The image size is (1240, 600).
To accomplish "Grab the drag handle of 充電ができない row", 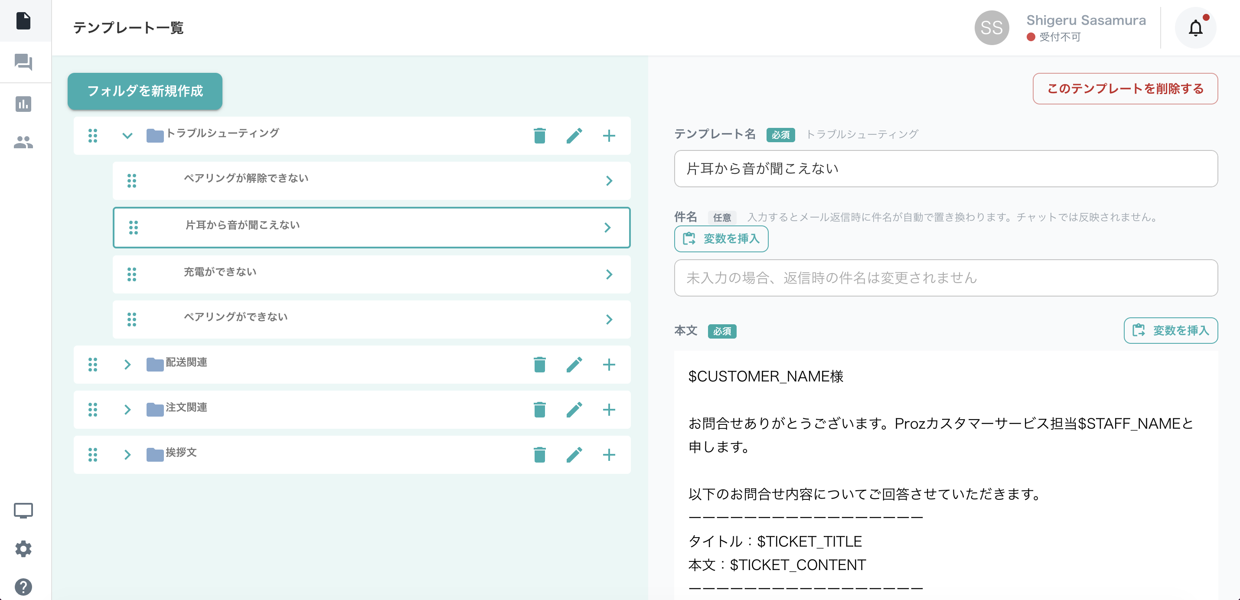I will (x=131, y=274).
